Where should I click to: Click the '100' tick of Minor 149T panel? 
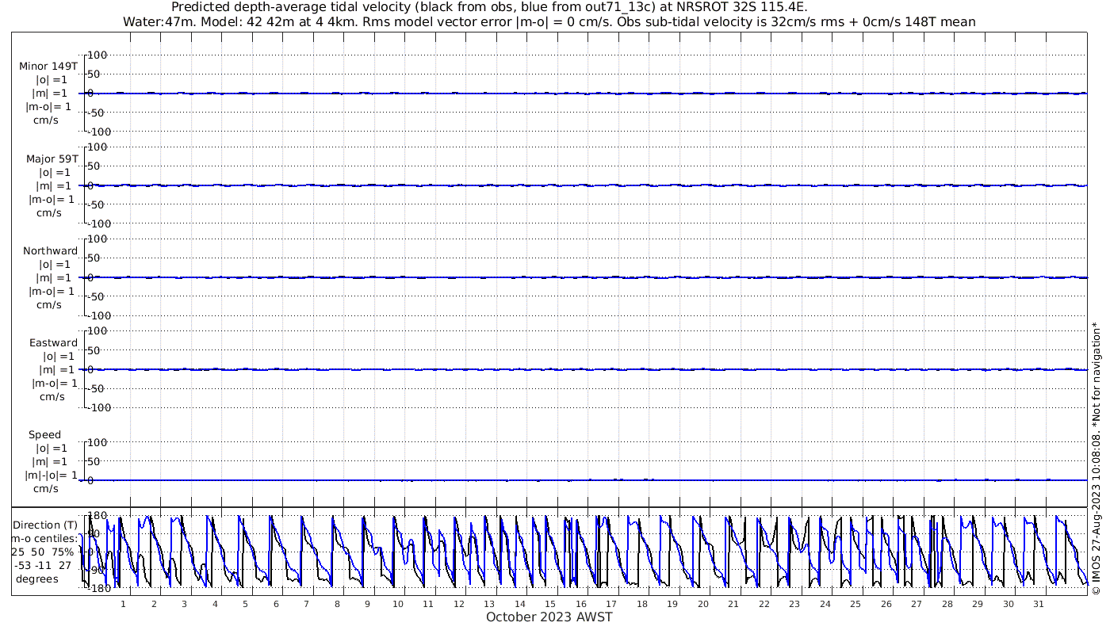click(97, 55)
